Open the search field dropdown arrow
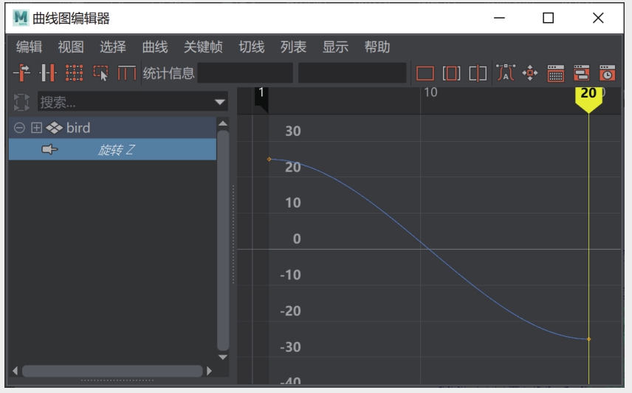Image resolution: width=632 pixels, height=393 pixels. 220,102
